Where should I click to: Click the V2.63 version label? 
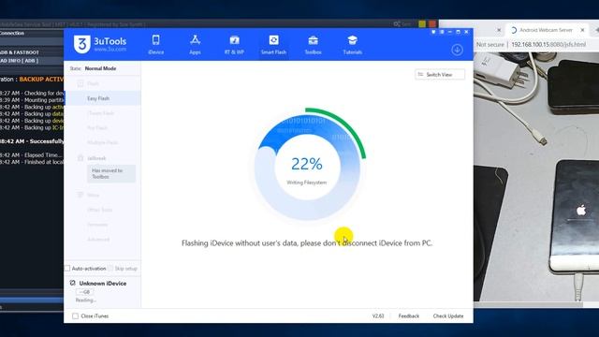(378, 316)
